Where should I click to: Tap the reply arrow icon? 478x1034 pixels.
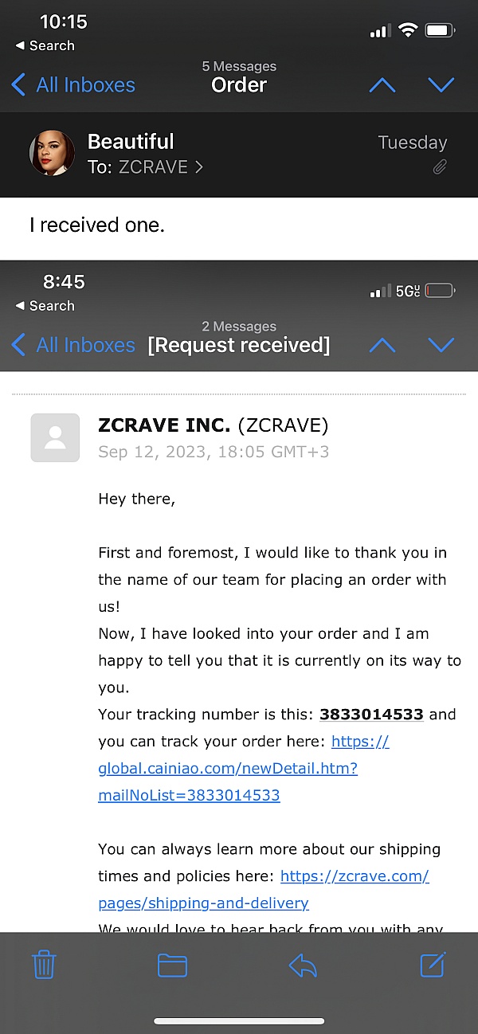(x=303, y=965)
